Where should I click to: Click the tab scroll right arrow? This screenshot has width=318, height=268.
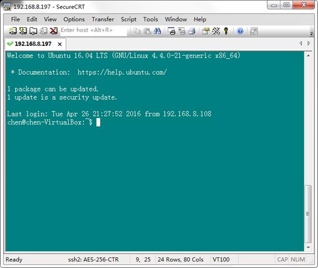[308, 44]
